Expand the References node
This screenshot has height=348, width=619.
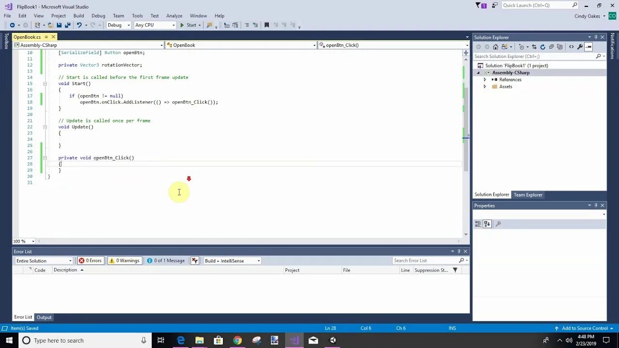[485, 80]
